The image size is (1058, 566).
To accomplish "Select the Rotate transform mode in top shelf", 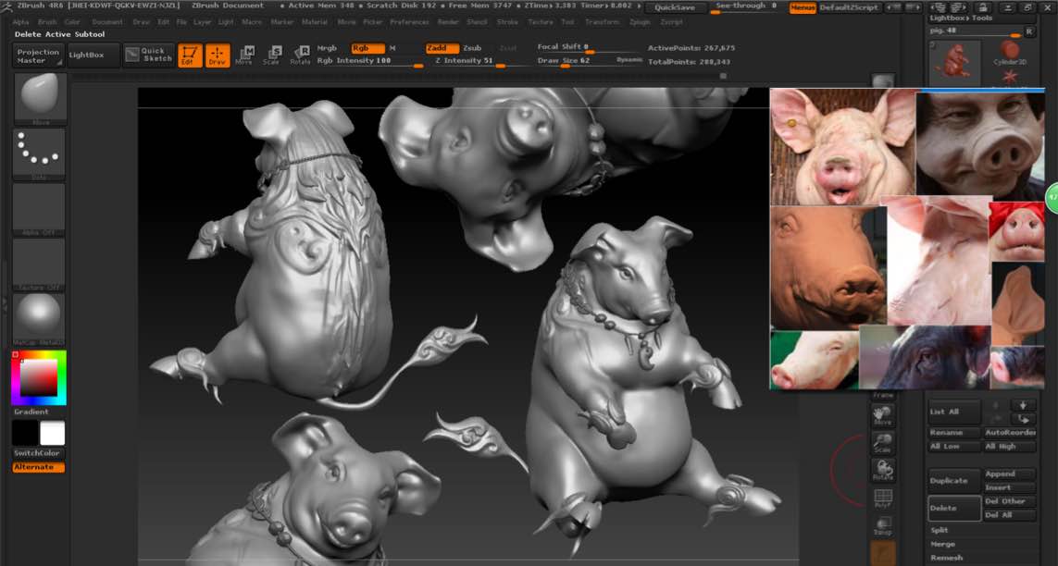I will [300, 55].
